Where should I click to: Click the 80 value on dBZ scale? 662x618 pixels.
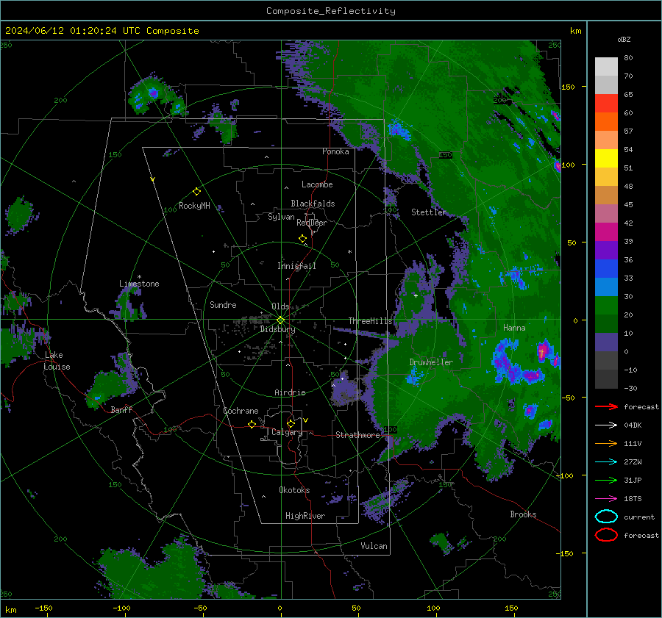point(628,58)
